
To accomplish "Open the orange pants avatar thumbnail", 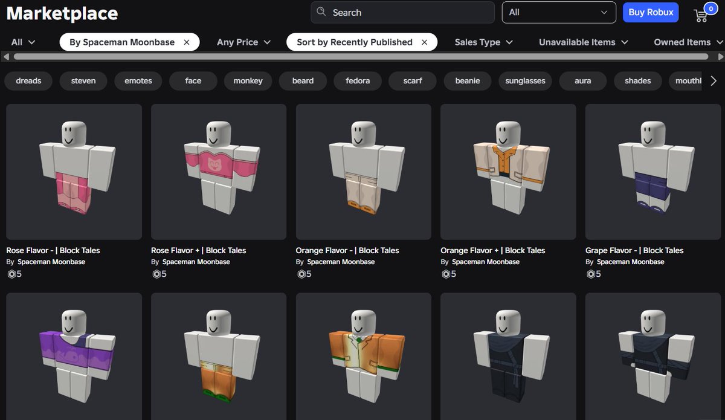I will click(x=219, y=357).
